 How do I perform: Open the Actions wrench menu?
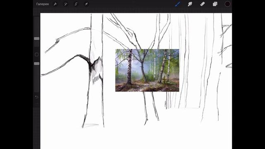pyautogui.click(x=55, y=4)
